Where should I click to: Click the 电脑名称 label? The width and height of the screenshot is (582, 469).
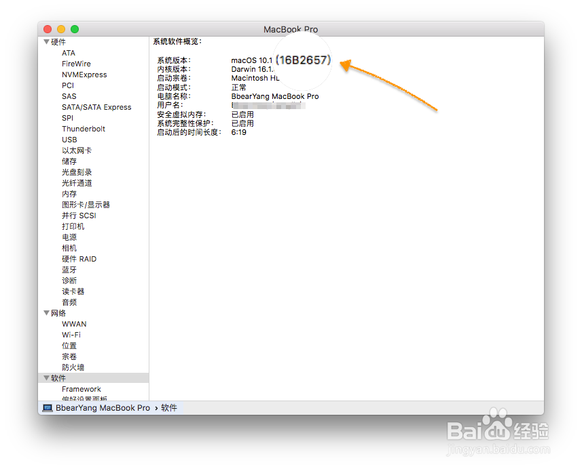(x=174, y=96)
